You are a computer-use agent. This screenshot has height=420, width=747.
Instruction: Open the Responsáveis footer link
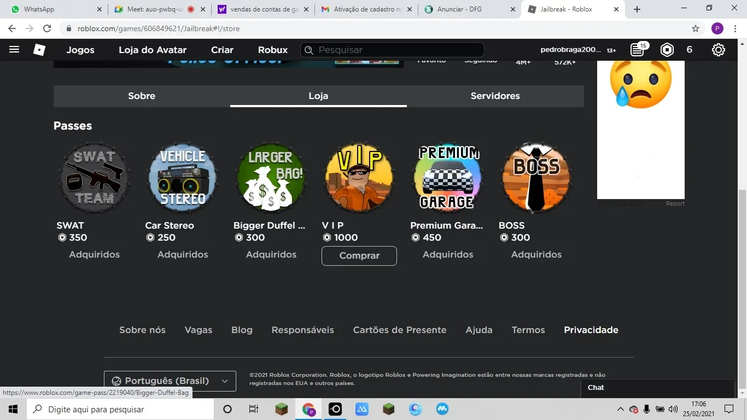coord(303,330)
